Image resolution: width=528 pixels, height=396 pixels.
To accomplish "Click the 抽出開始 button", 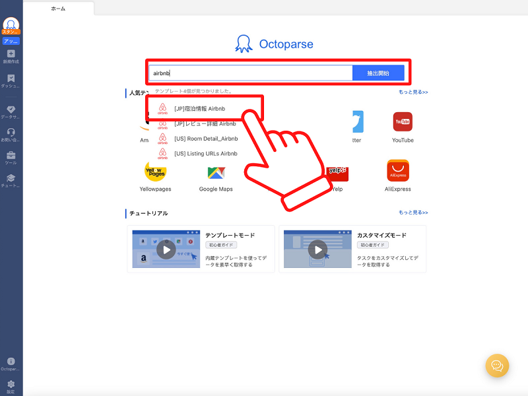I will [x=378, y=73].
